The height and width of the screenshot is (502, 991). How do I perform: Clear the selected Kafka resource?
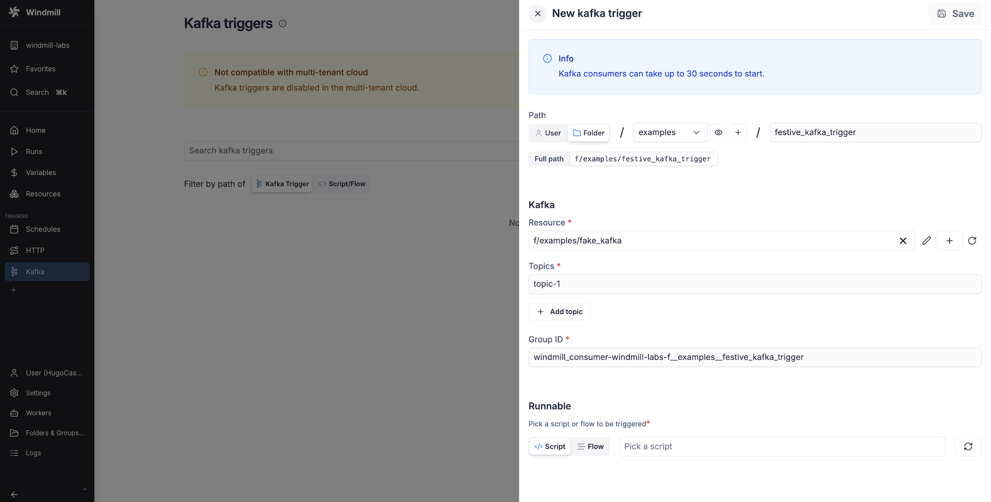(x=903, y=240)
